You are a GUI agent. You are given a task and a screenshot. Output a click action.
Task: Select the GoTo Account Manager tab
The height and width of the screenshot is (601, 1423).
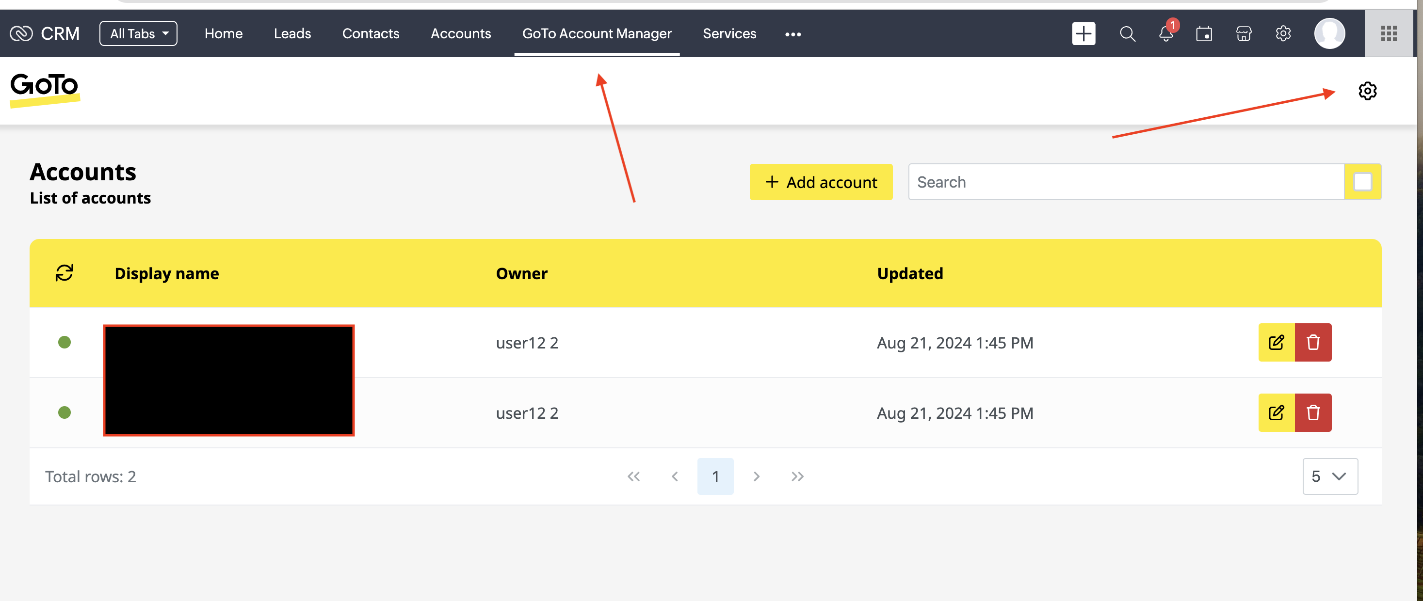[x=597, y=33]
